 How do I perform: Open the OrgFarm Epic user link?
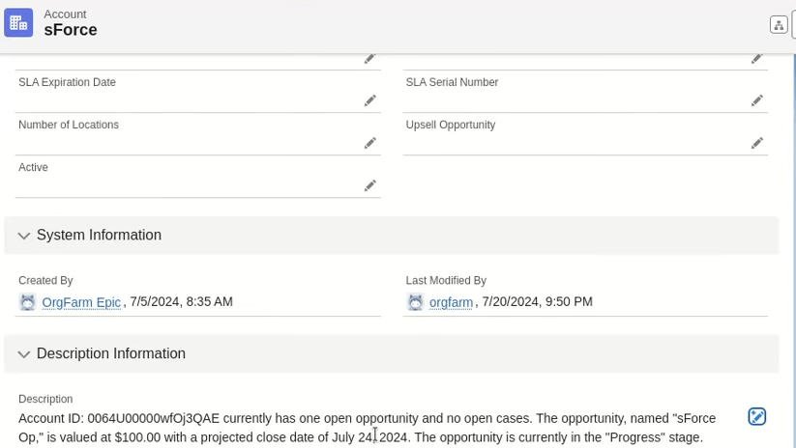coord(81,302)
